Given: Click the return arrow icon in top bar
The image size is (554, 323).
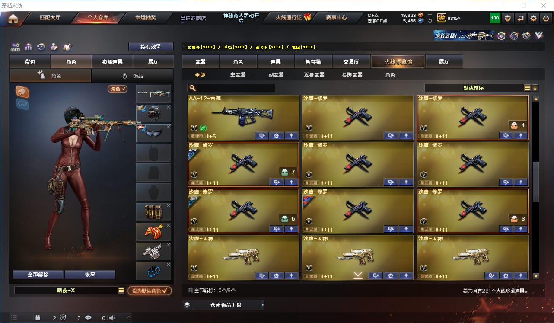Looking at the screenshot, I should click(521, 18).
